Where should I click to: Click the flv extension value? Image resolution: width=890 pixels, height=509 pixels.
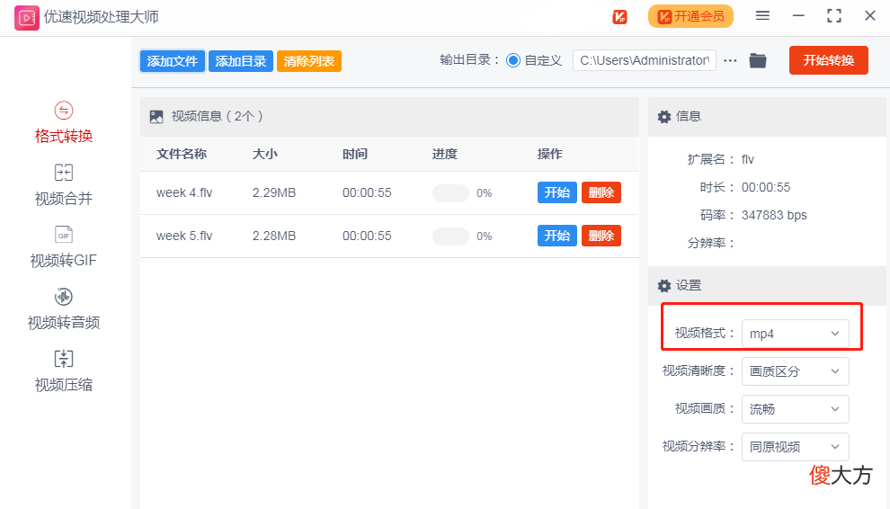(748, 160)
